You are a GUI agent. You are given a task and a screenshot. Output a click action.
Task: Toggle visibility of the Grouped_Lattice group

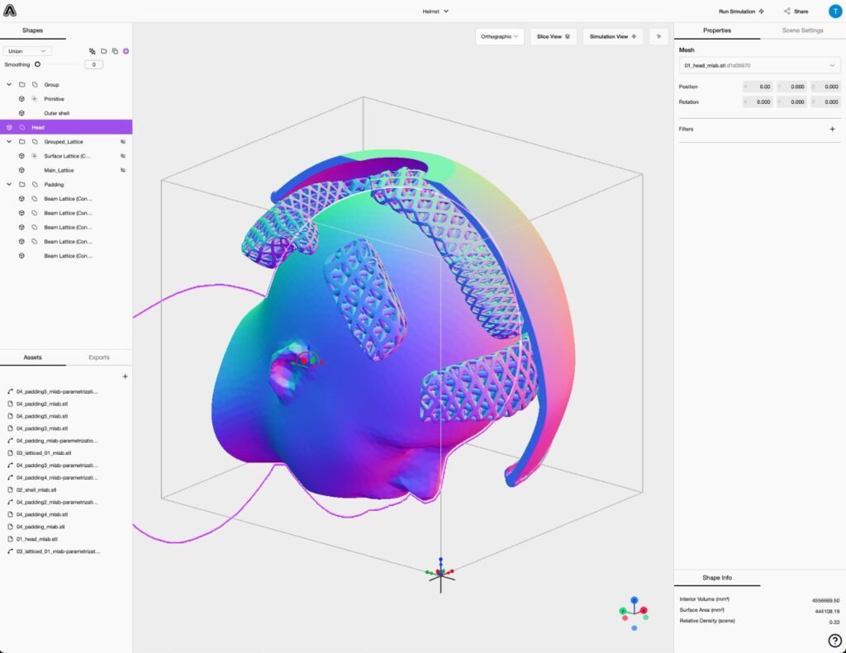click(x=123, y=141)
